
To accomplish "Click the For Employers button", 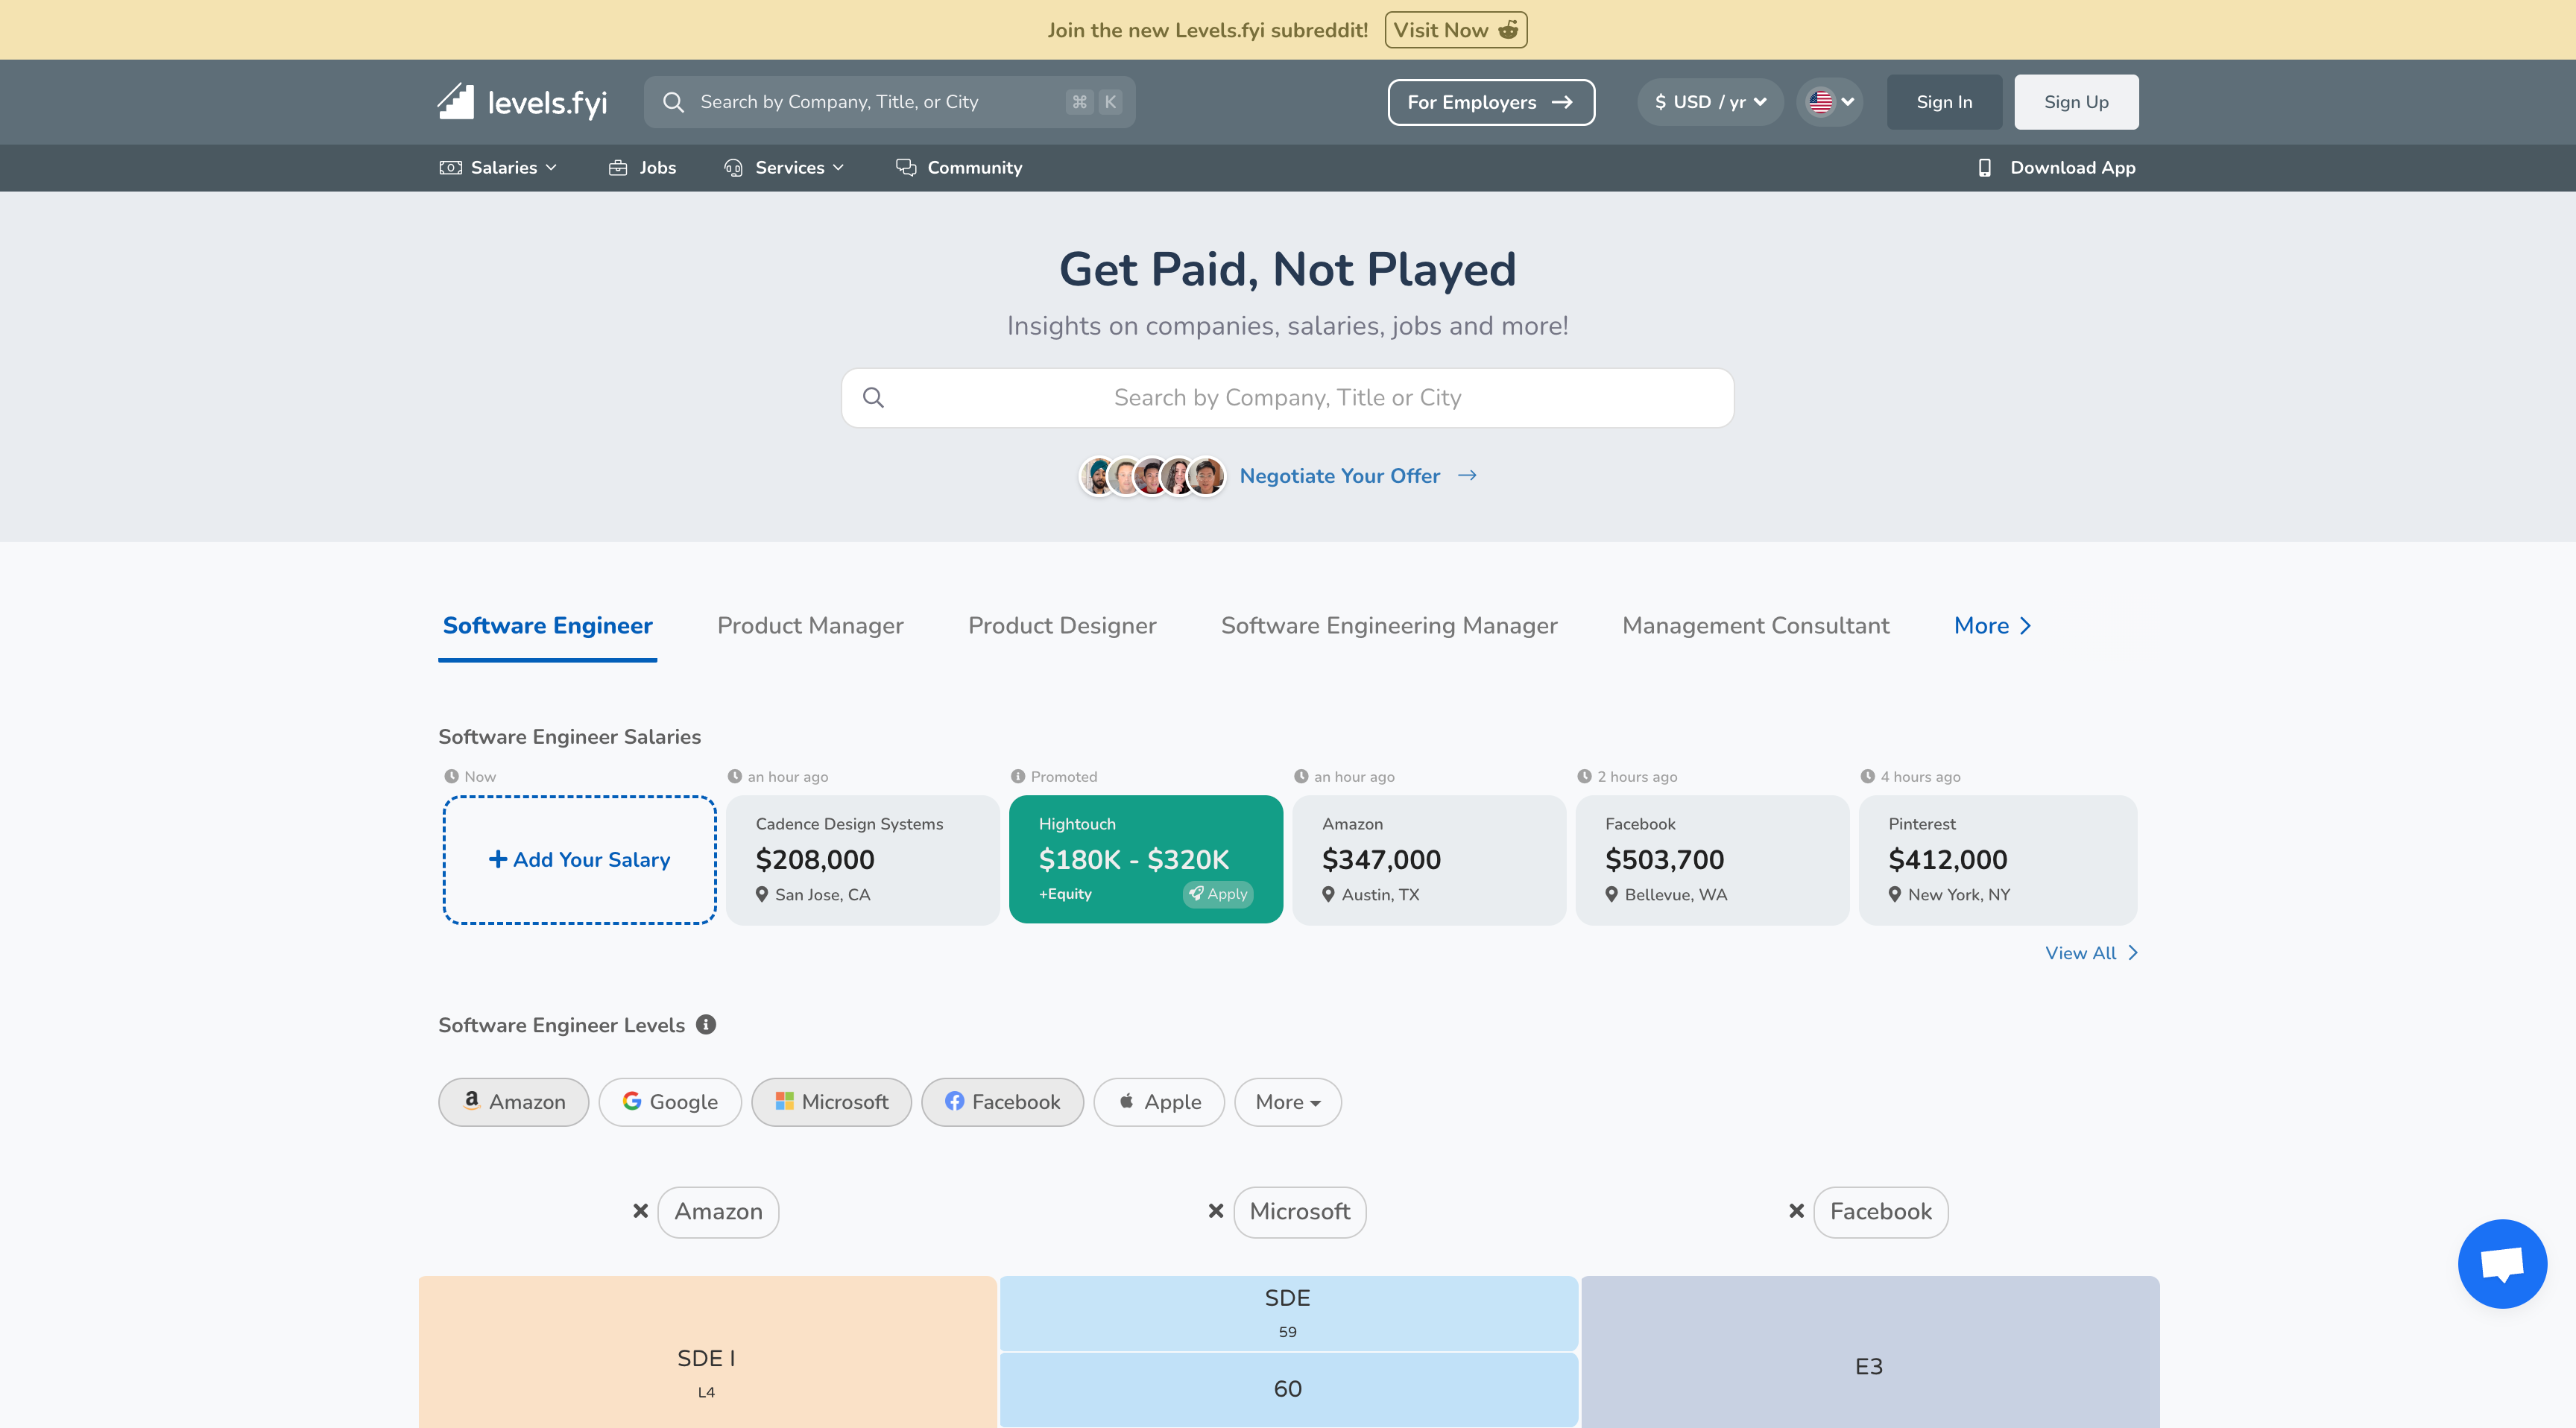I will tap(1491, 102).
